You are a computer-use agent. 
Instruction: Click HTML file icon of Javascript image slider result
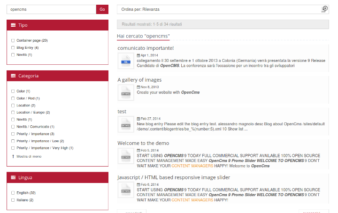click(126, 190)
